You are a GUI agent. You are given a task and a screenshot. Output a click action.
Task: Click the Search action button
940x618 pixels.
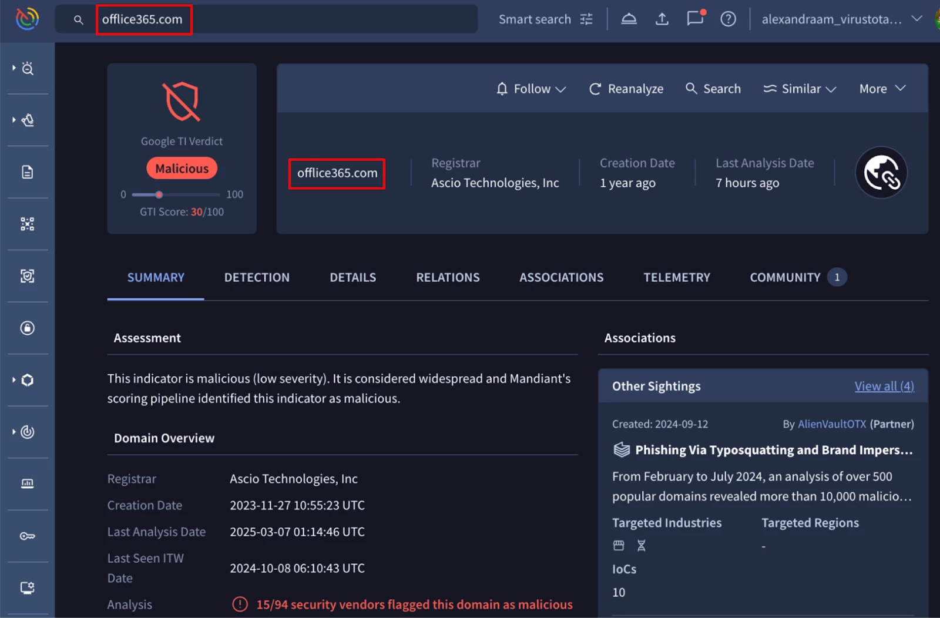click(x=713, y=89)
